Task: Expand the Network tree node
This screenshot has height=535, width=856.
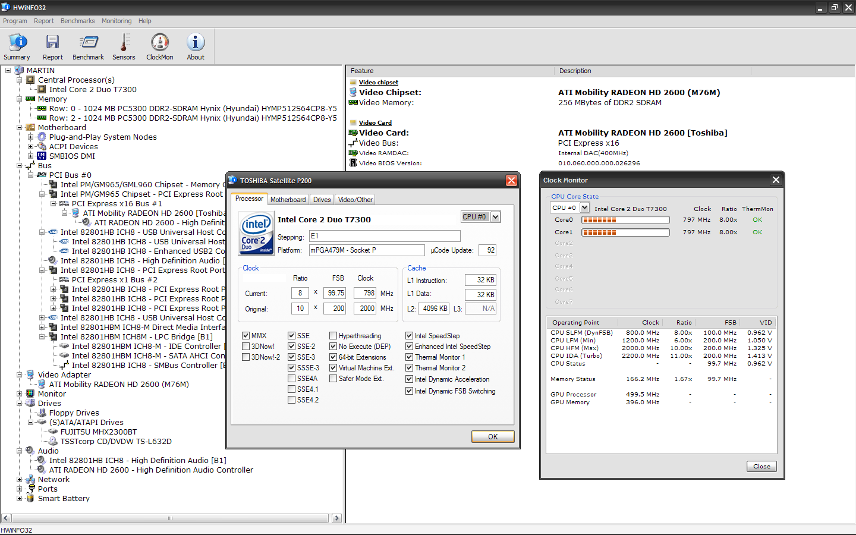Action: [20, 480]
